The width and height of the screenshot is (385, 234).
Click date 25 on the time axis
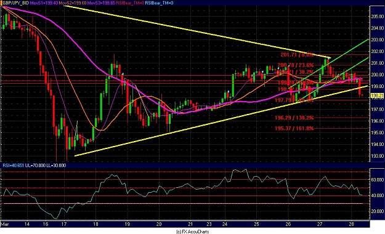(256, 224)
